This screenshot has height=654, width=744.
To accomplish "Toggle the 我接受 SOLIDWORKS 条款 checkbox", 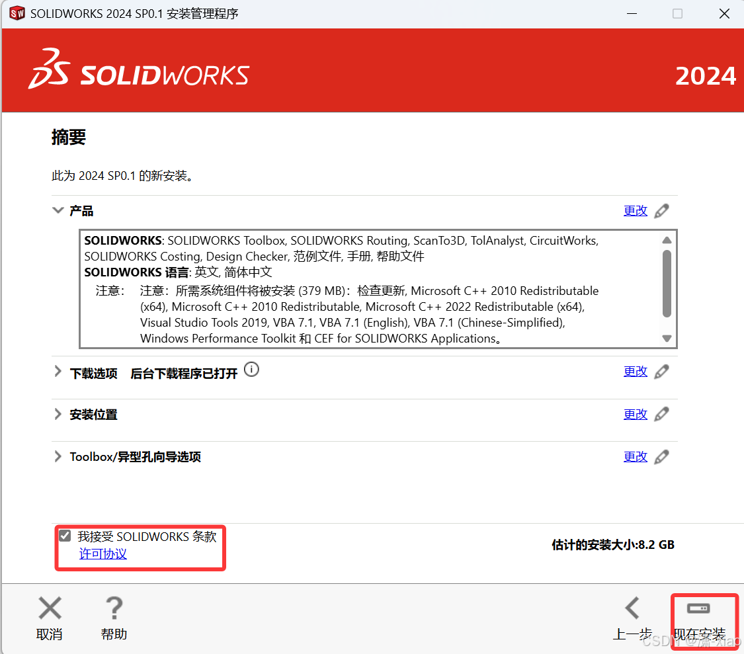I will 65,536.
